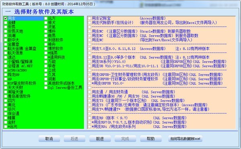Check the 润衡 checkbox
The height and width of the screenshot is (149, 241).
(x=46, y=79)
